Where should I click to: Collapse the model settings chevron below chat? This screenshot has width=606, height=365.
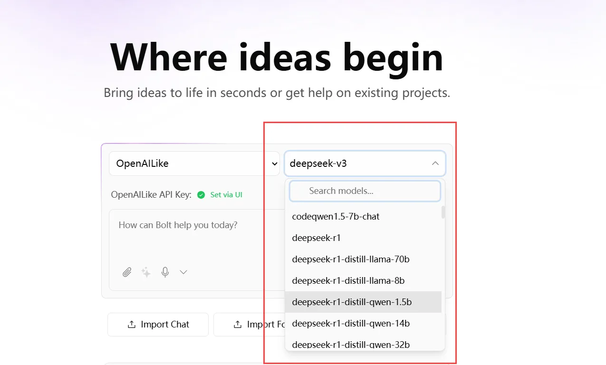[183, 272]
